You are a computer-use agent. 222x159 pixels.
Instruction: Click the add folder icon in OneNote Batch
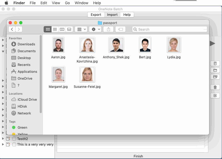pyautogui.click(x=215, y=70)
